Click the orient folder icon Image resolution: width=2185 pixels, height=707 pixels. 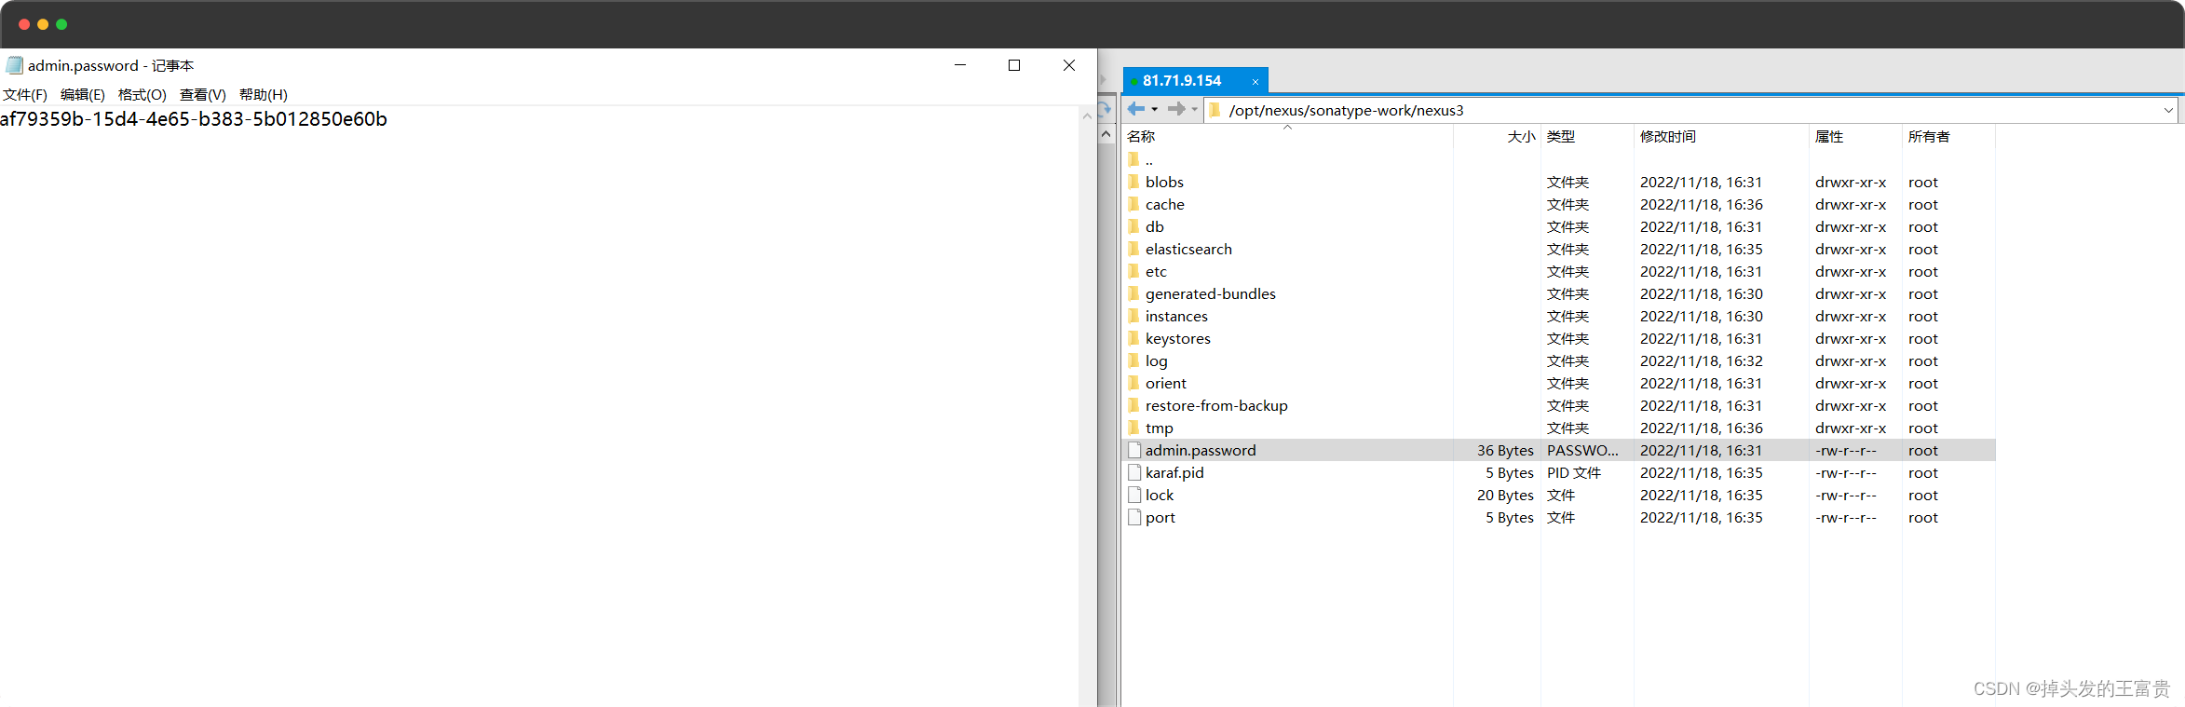(x=1133, y=383)
